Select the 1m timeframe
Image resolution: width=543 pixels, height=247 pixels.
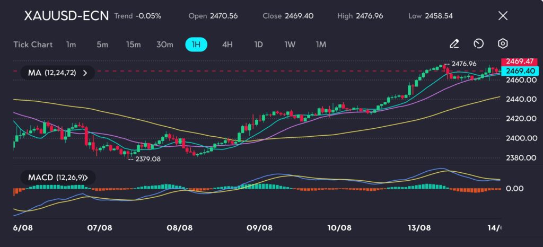point(71,45)
